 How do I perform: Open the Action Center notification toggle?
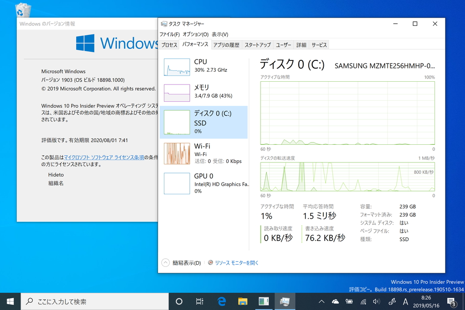coord(451,301)
